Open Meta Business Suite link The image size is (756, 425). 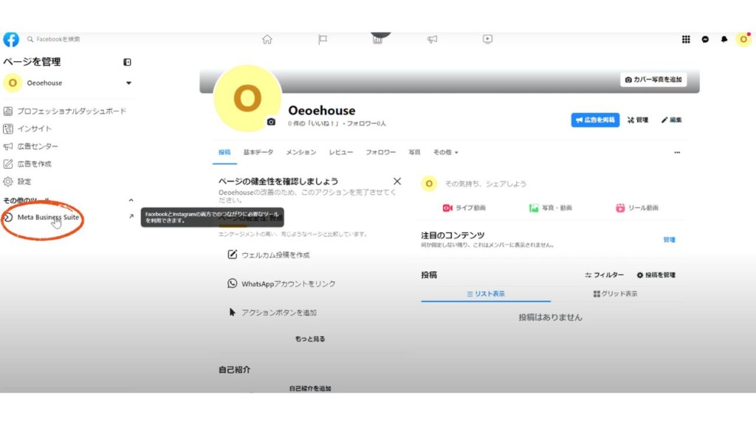point(48,217)
